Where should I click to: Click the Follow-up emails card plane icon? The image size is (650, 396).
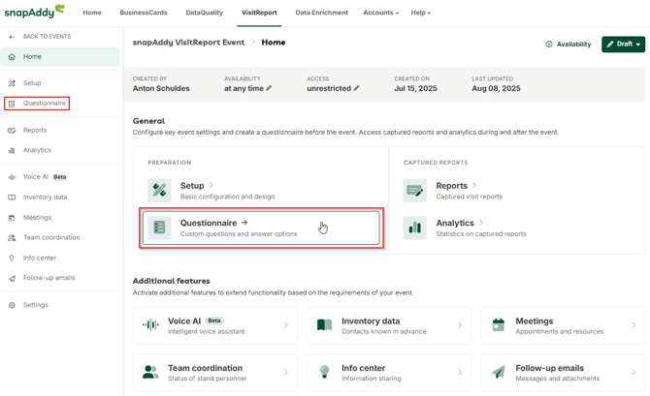click(499, 372)
